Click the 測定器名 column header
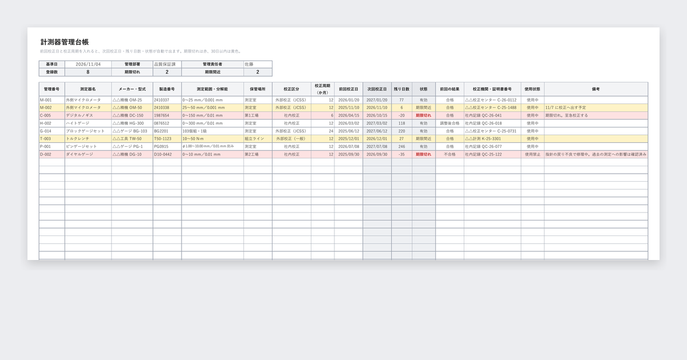This screenshot has height=360, width=687. pos(88,89)
